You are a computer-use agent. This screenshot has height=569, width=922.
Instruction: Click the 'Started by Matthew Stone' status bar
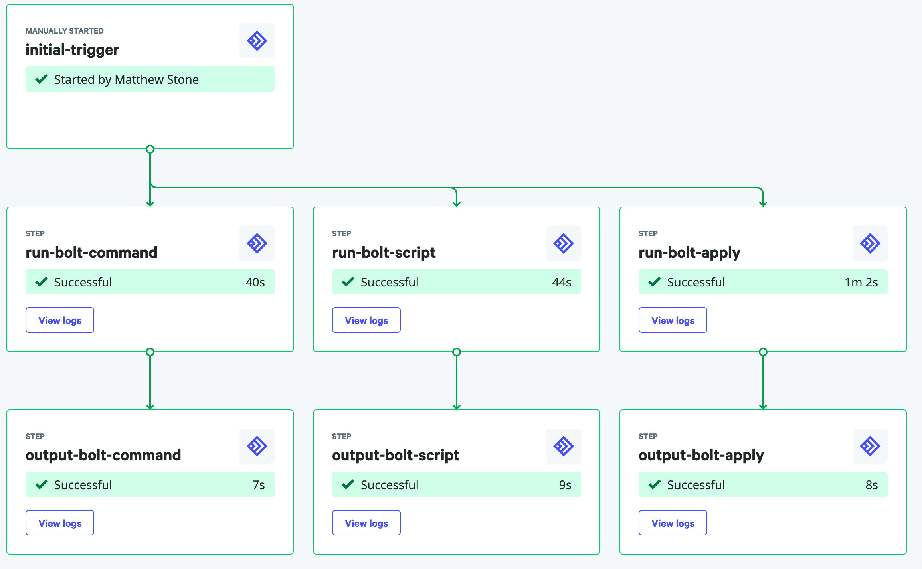pos(150,79)
